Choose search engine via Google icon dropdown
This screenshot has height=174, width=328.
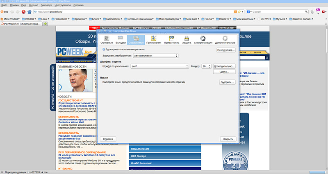coord(249,12)
